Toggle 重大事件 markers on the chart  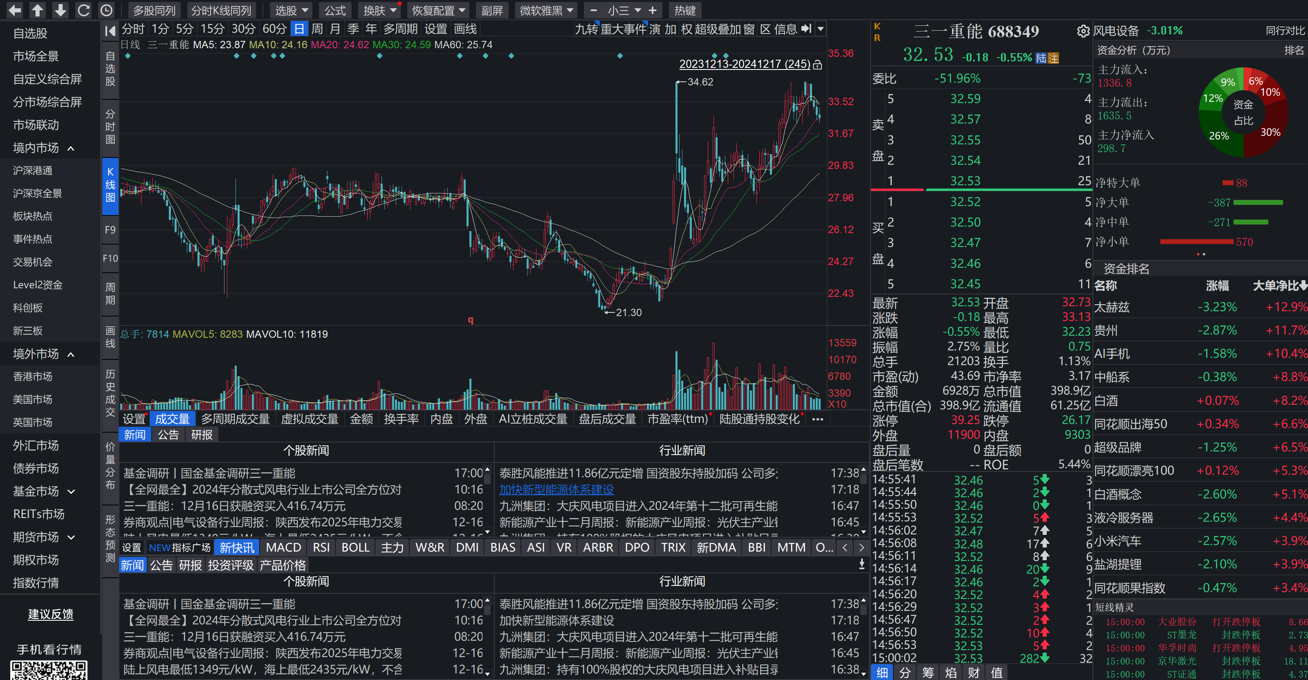(x=624, y=29)
